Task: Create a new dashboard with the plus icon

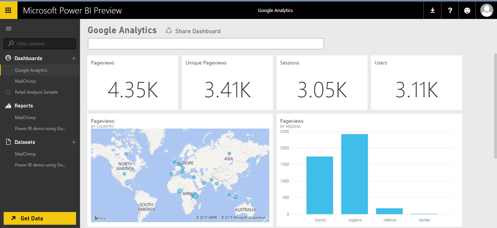Action: click(73, 58)
